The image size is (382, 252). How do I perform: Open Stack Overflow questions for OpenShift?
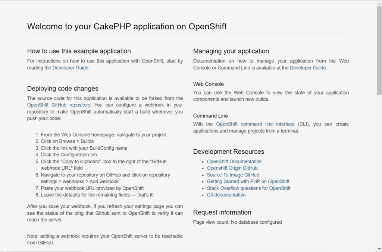[x=249, y=188]
